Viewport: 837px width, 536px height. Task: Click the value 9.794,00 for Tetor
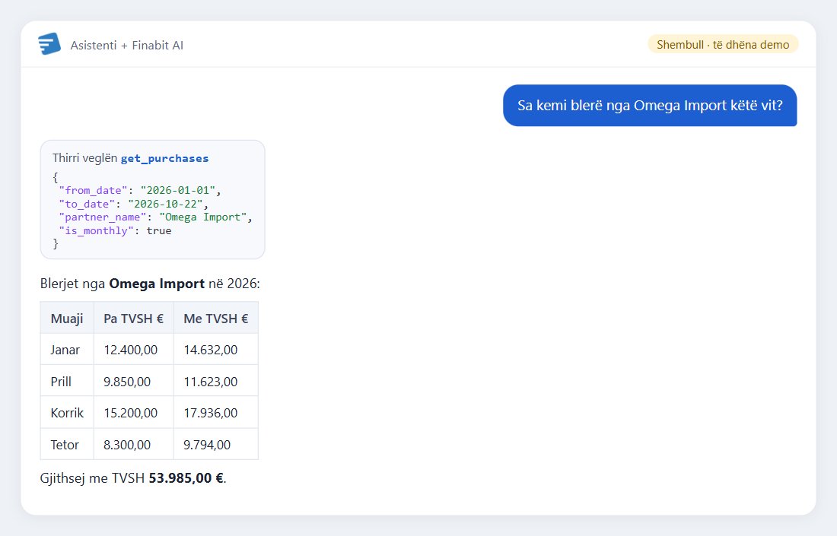[207, 445]
